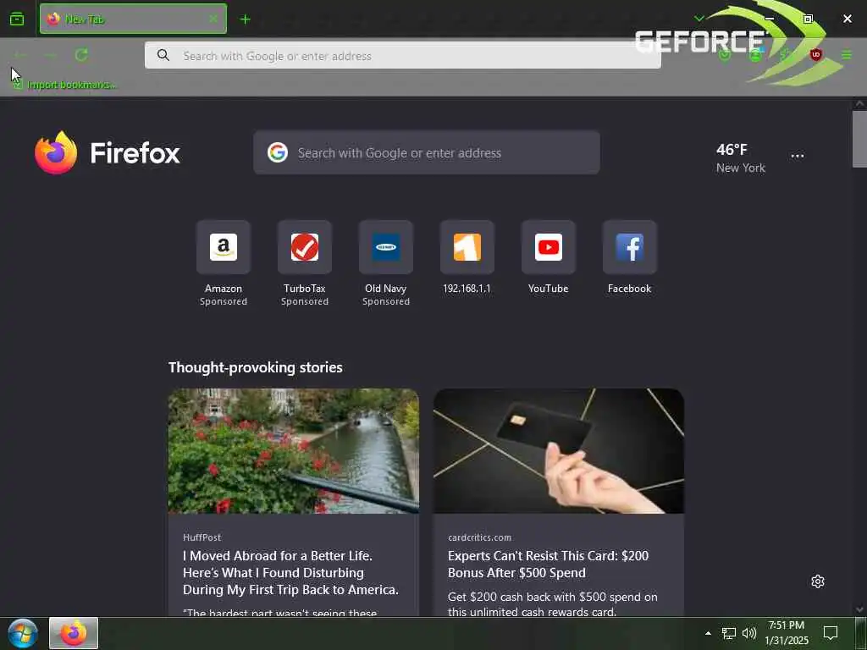The height and width of the screenshot is (650, 867).
Task: Focus the top address bar
Action: (402, 55)
